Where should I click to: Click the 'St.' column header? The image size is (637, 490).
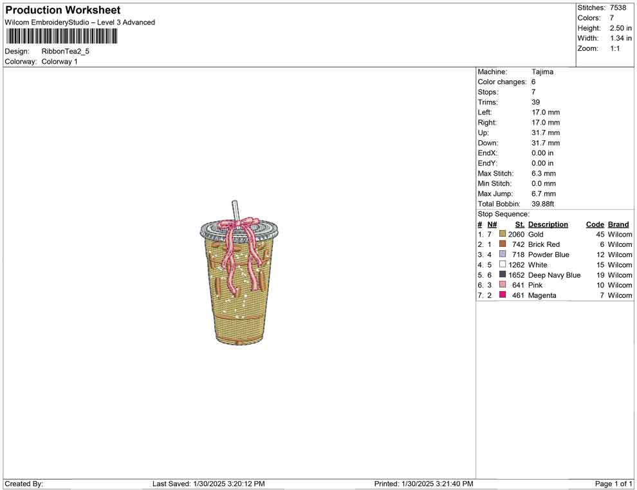520,224
